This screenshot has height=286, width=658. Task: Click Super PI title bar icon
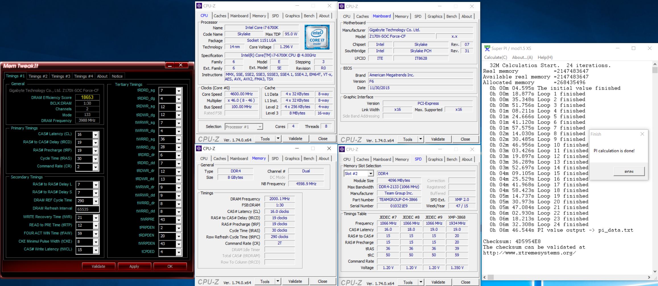(487, 48)
